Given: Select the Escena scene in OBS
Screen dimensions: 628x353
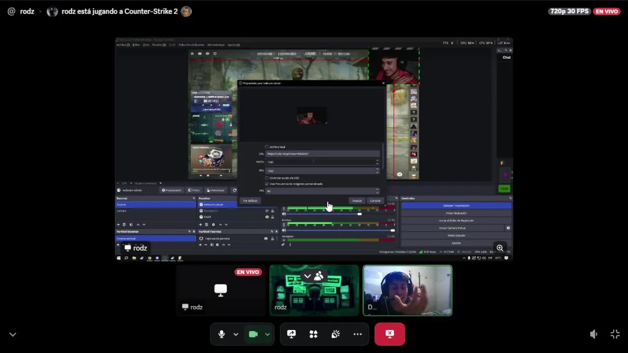Looking at the screenshot, I should click(156, 204).
